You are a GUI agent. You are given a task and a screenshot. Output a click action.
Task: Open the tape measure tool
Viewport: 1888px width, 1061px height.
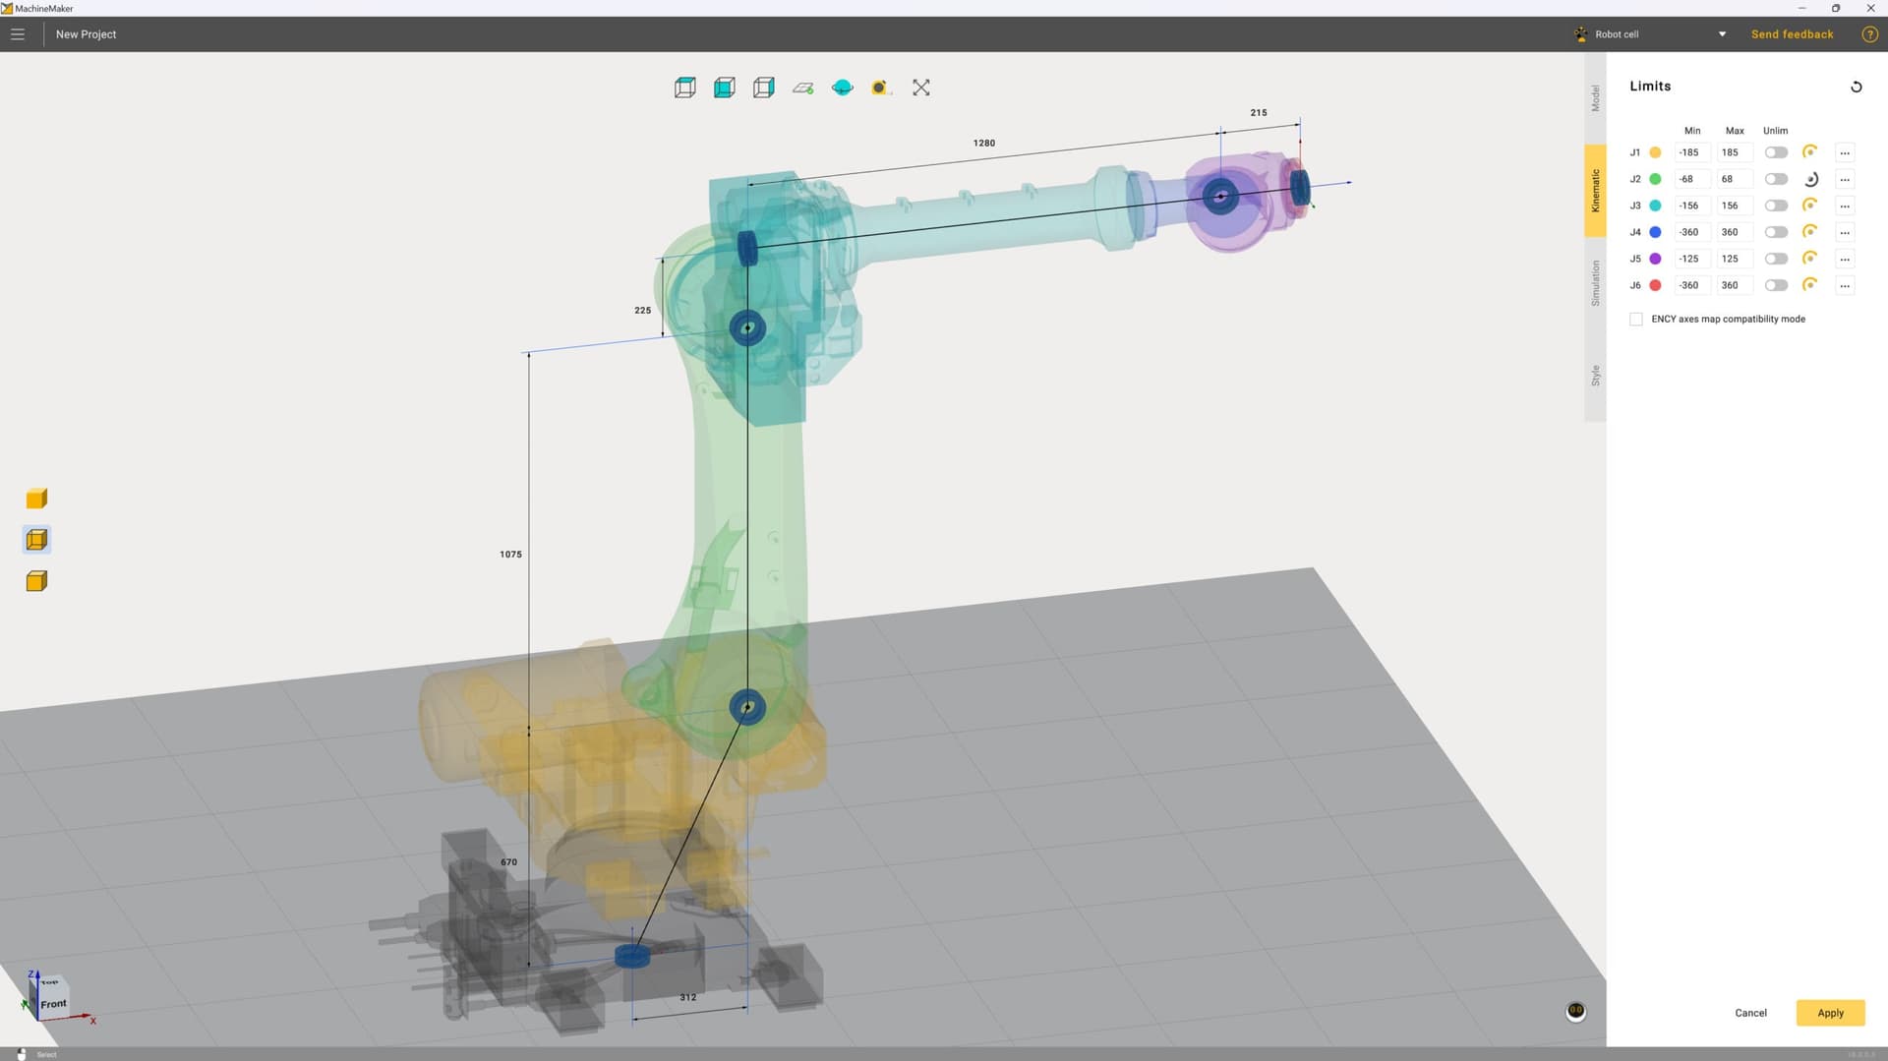880,88
